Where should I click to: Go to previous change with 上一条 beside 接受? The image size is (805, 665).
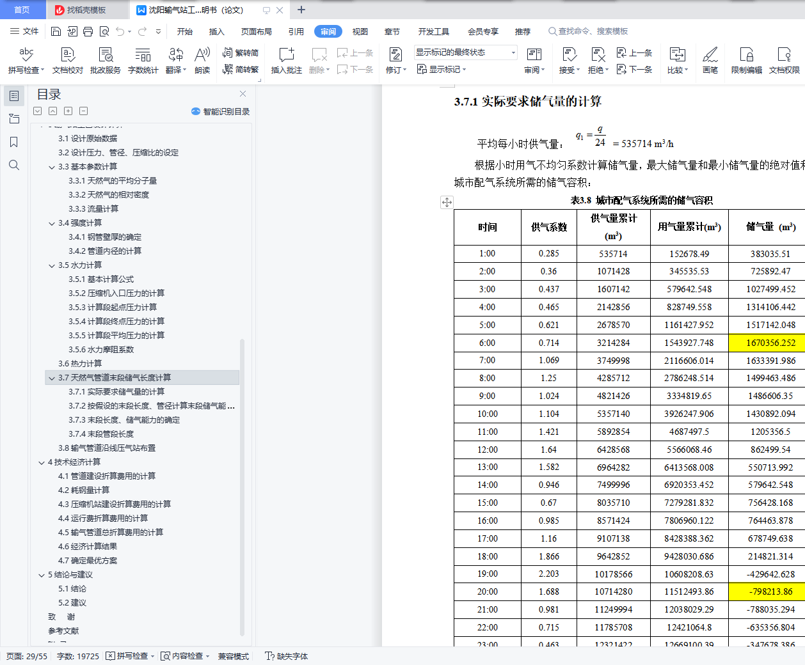coord(634,52)
